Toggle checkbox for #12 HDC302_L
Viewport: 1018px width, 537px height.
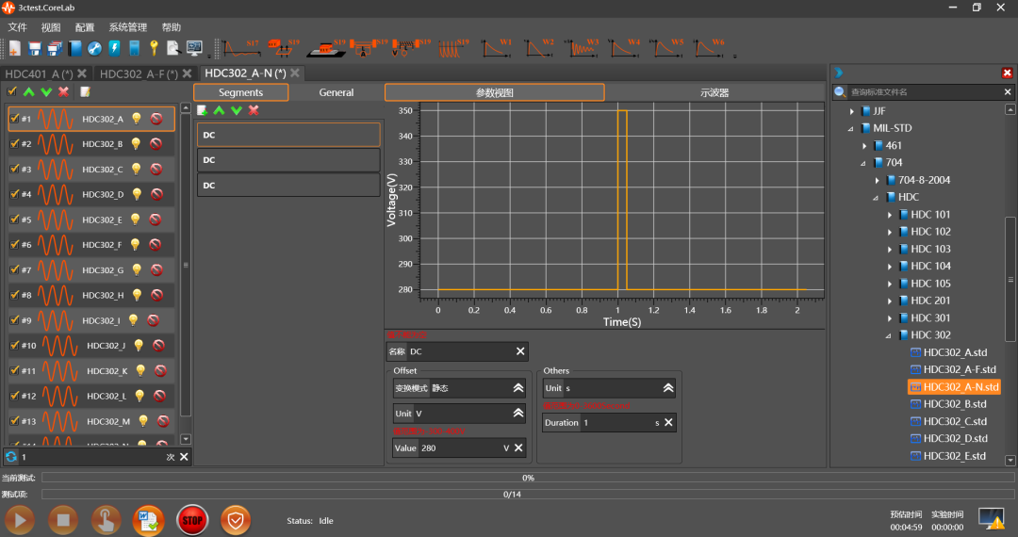[x=14, y=396]
